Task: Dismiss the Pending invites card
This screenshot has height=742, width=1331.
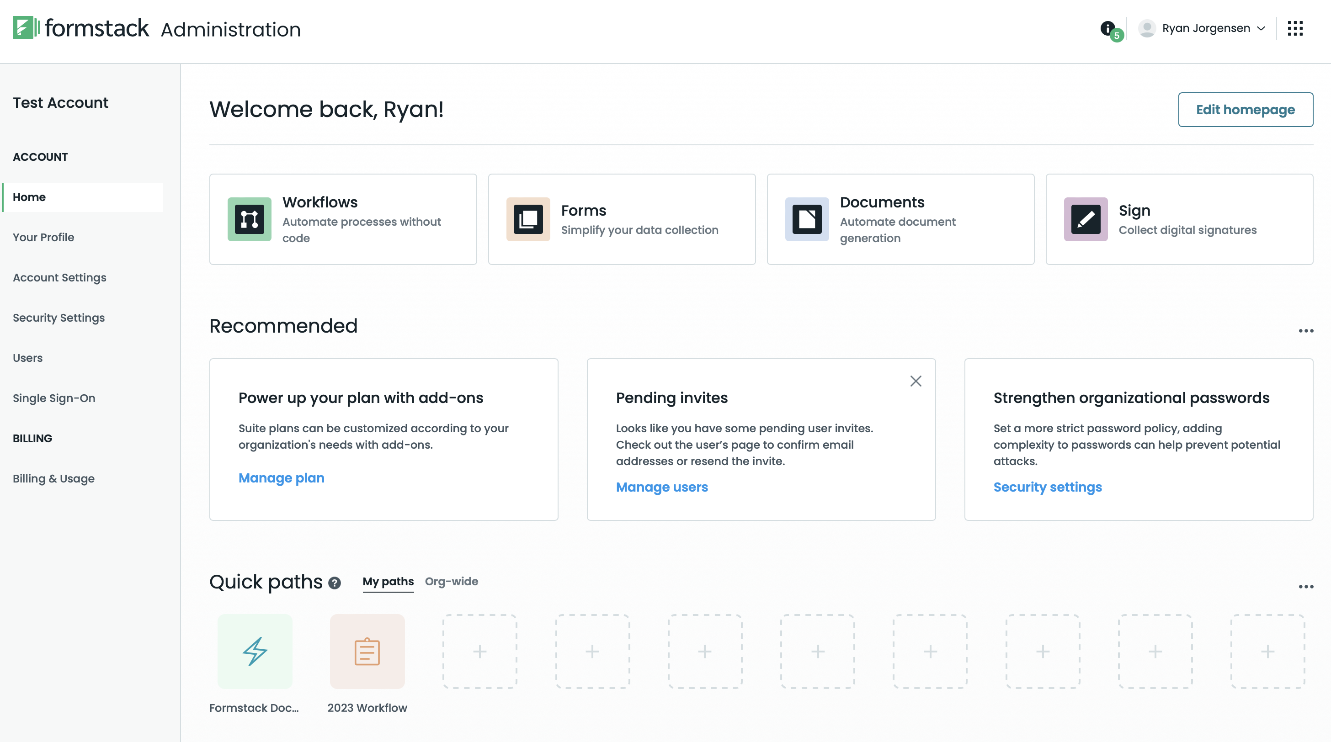Action: click(x=916, y=381)
